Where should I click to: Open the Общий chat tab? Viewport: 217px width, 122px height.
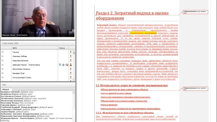pos(5,89)
